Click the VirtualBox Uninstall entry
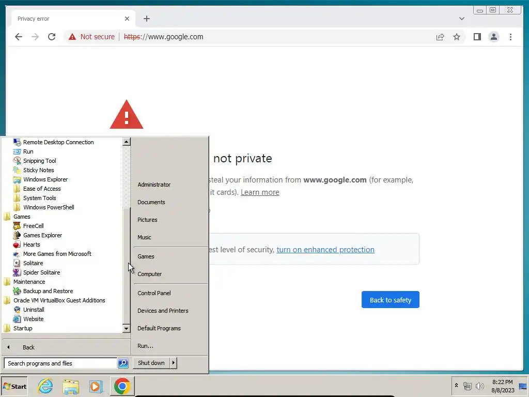 pos(34,309)
